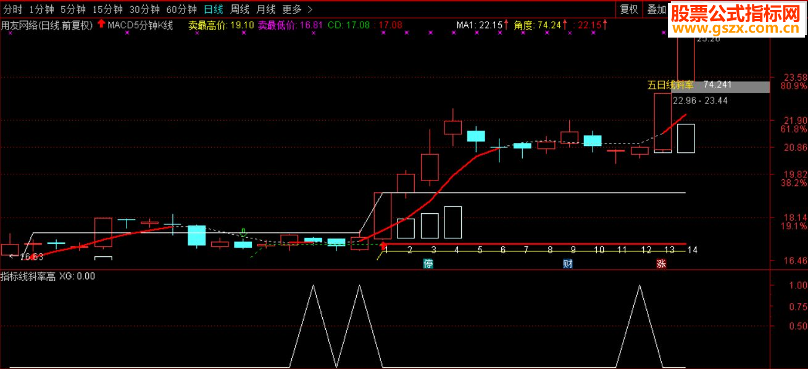
Task: Select the 30分钟 period tab
Action: 144,9
